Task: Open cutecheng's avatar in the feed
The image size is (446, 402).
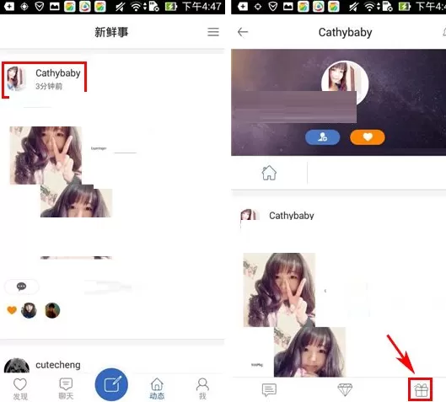Action: pyautogui.click(x=17, y=365)
